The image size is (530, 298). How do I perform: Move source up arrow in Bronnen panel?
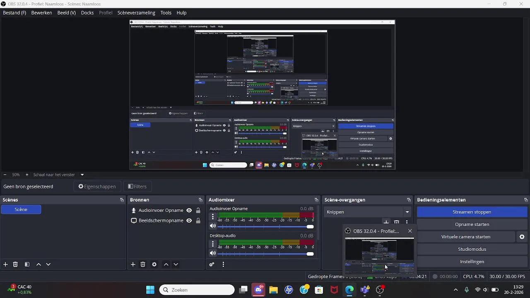point(166,264)
